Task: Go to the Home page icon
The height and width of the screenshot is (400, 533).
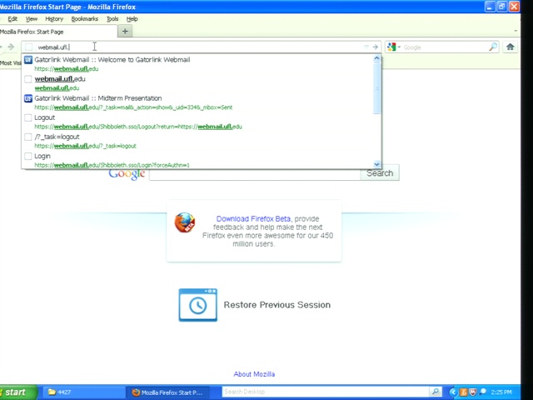Action: [x=510, y=47]
